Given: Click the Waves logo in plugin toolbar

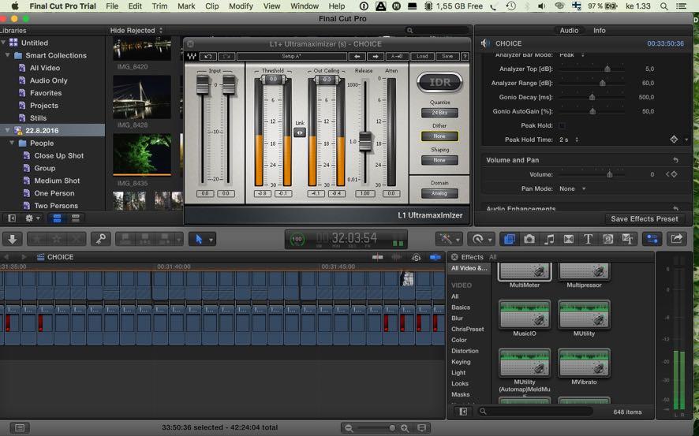Looking at the screenshot, I should click(192, 57).
